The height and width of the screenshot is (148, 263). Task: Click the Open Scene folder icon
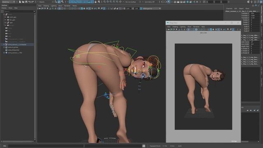[x=23, y=2]
